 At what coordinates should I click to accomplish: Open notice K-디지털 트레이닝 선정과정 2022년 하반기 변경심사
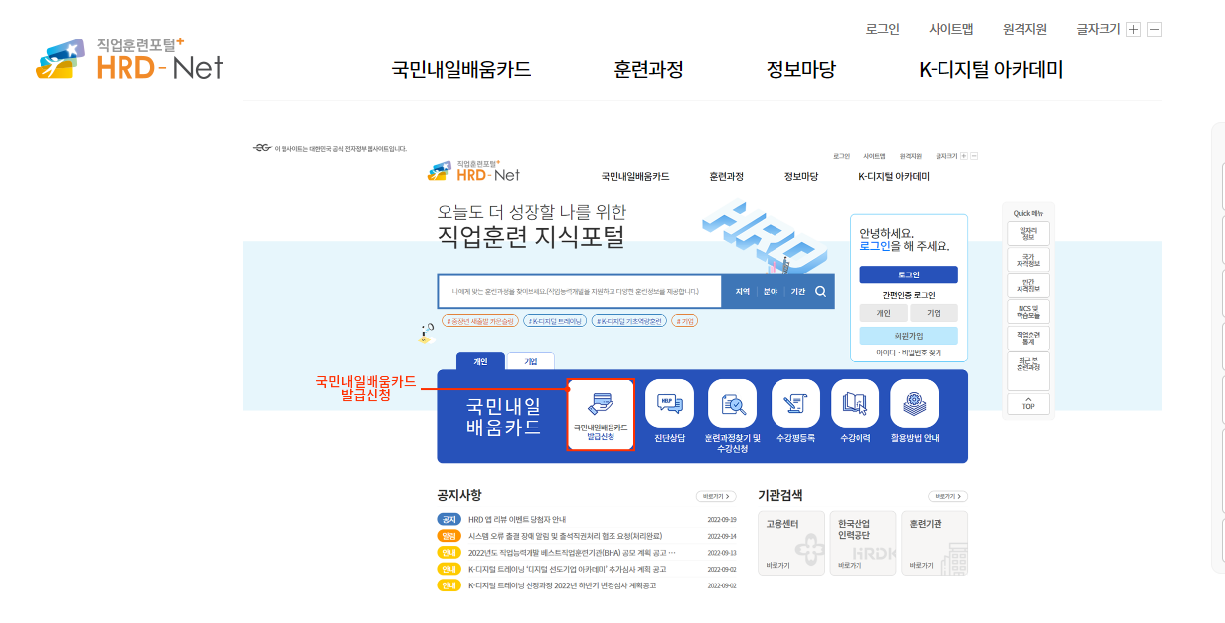tap(562, 585)
